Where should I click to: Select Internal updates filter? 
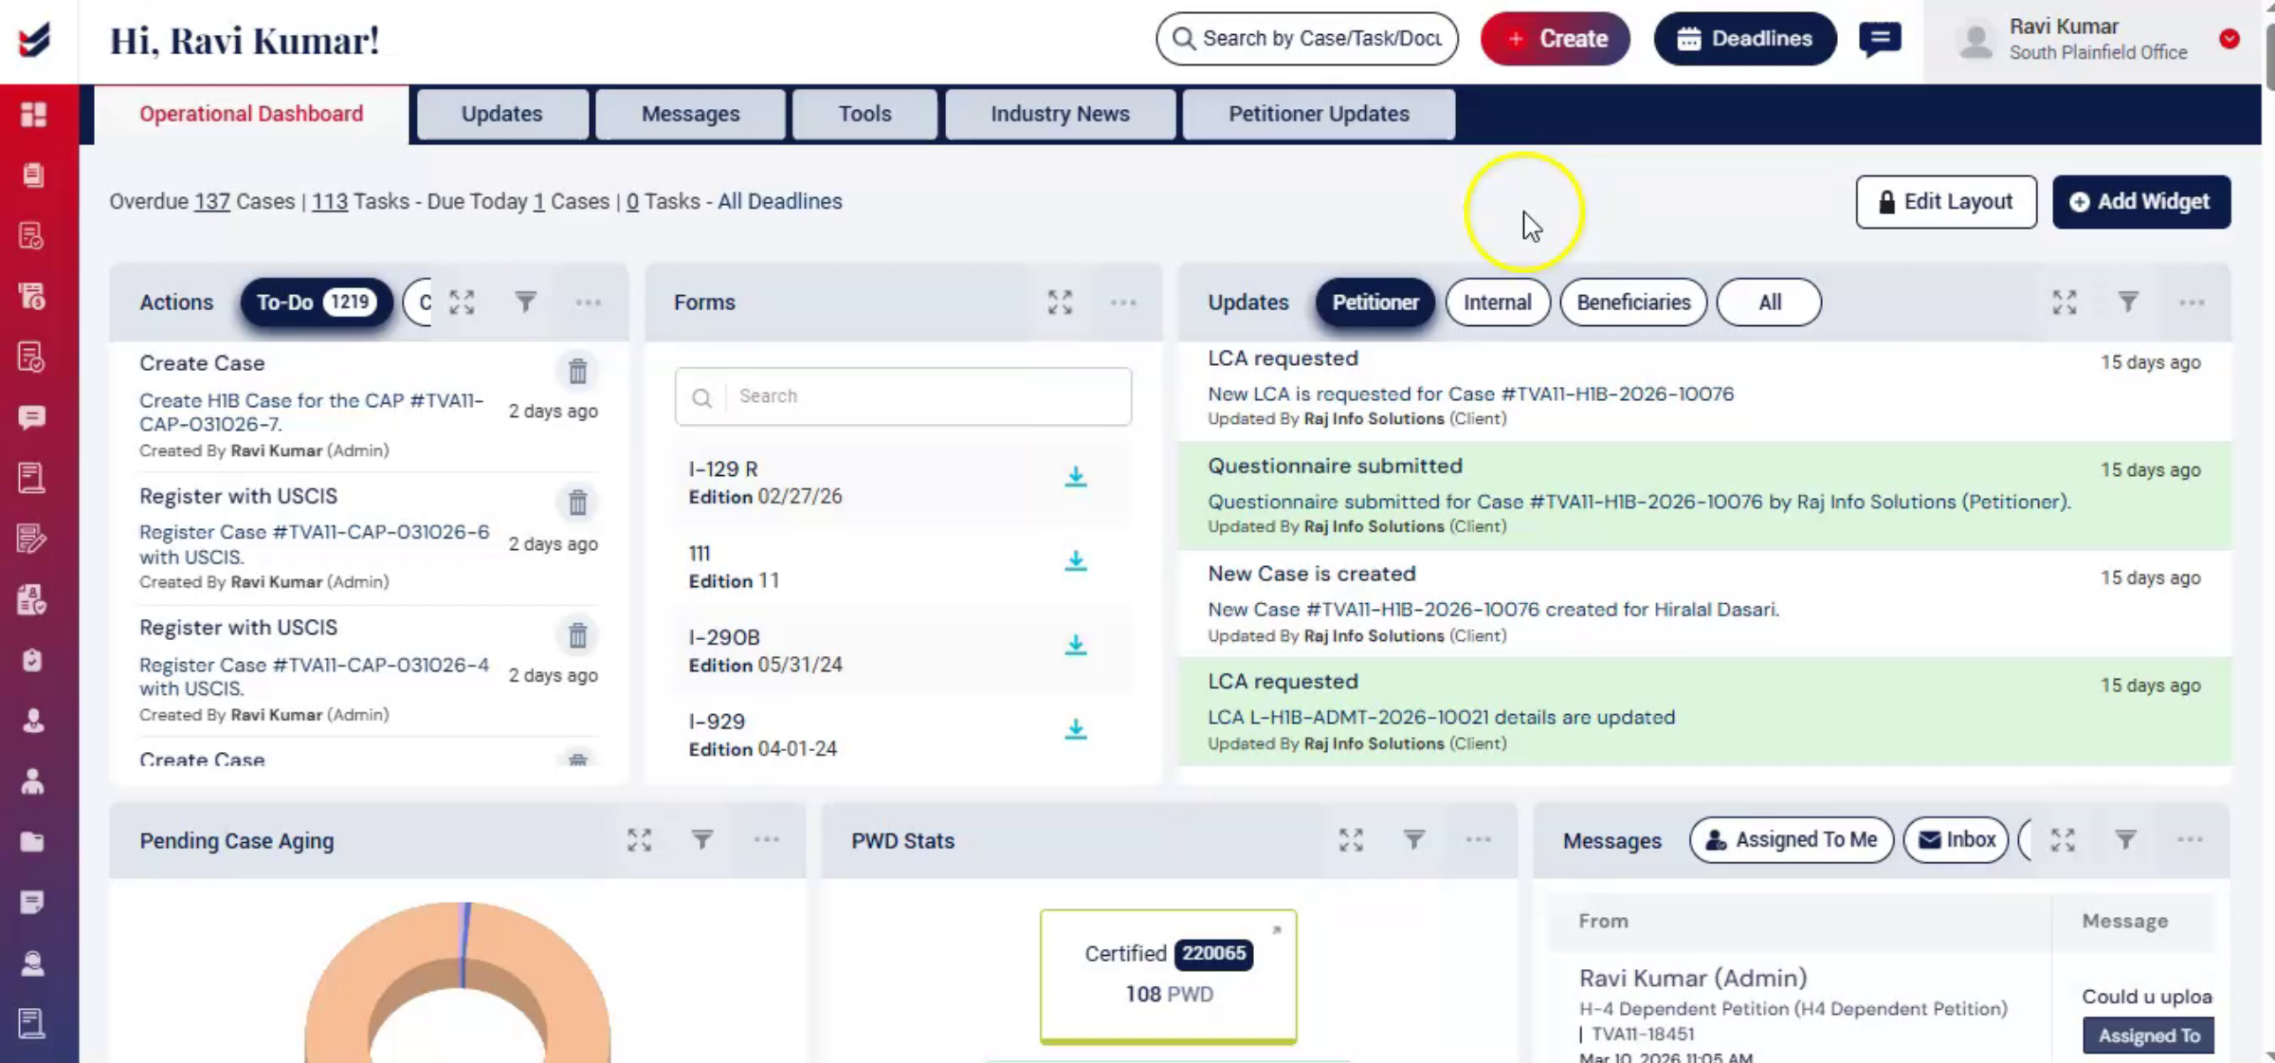tap(1498, 302)
